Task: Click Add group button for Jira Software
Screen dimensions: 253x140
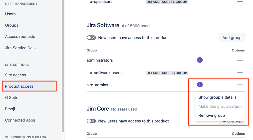Action: 232,38
